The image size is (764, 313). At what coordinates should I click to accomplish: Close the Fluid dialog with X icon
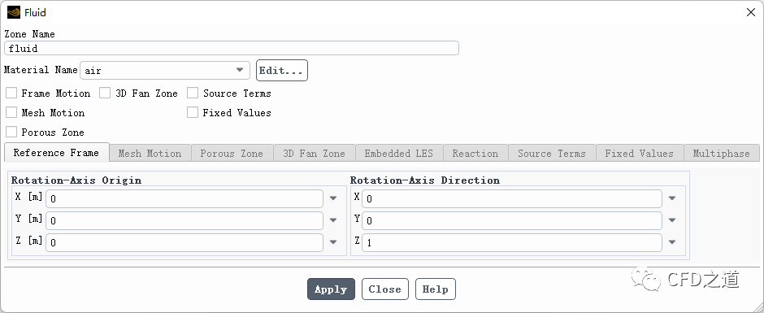pyautogui.click(x=751, y=13)
